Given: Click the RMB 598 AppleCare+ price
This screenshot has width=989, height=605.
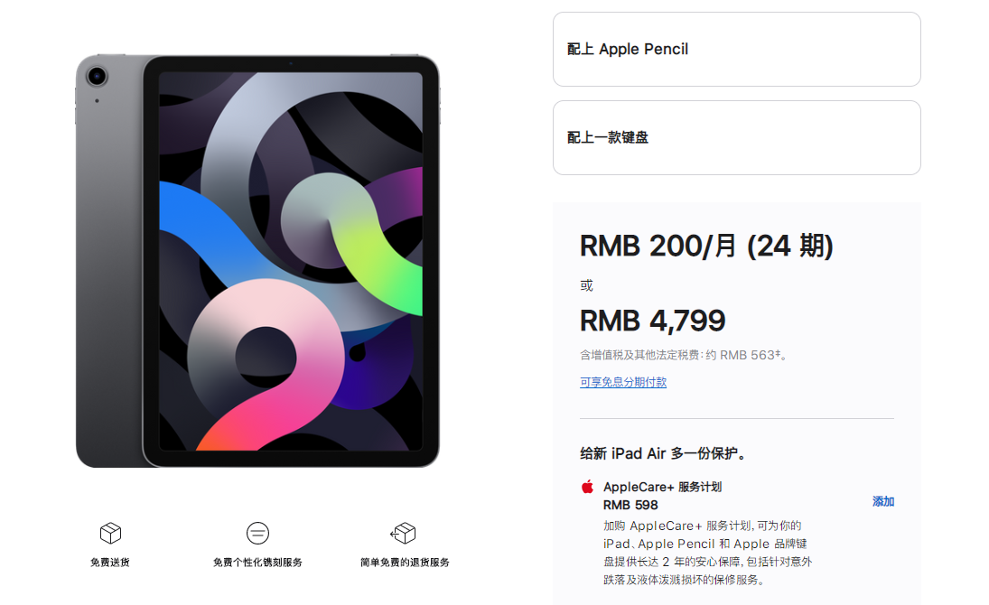Looking at the screenshot, I should point(630,506).
